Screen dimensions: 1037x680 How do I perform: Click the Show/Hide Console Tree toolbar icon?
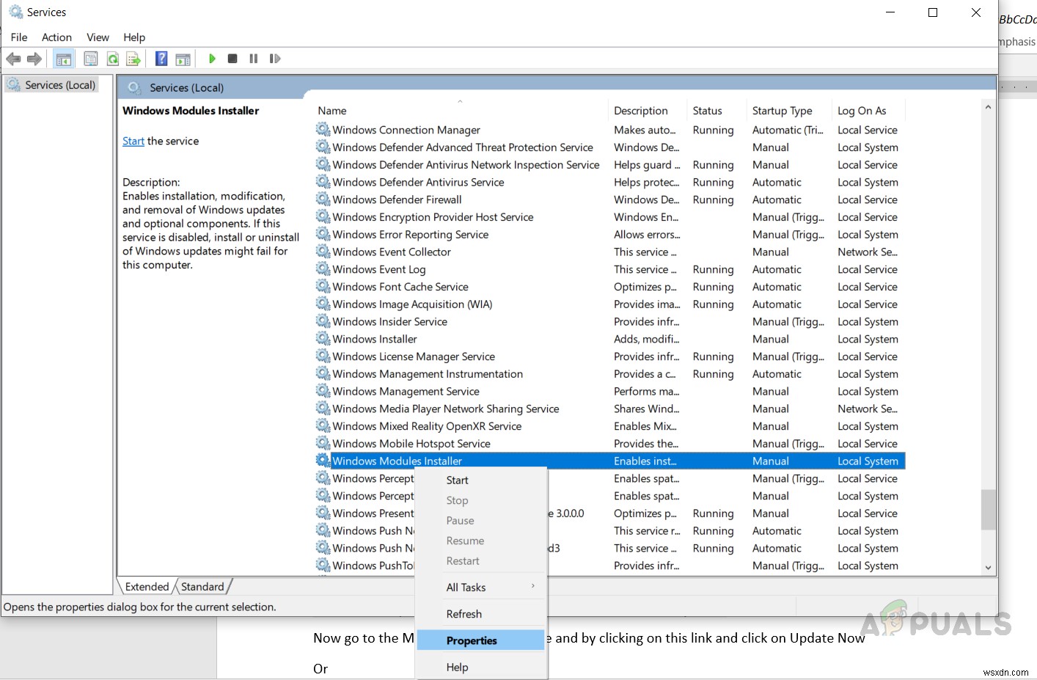[x=64, y=59]
